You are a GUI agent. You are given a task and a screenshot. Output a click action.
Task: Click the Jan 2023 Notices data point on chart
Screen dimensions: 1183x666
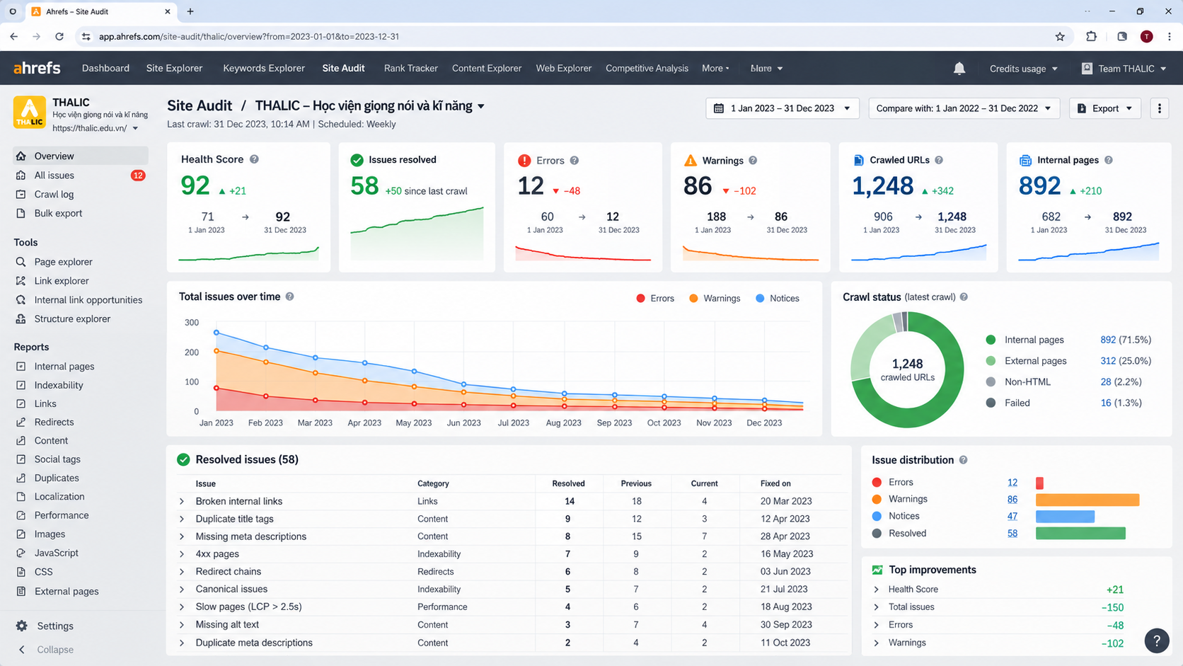pos(217,333)
